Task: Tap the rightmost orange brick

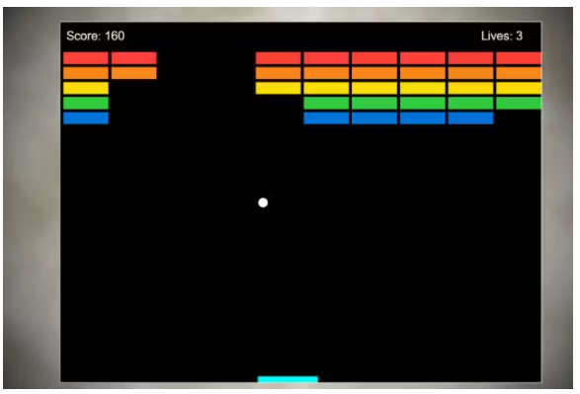Action: (x=519, y=73)
